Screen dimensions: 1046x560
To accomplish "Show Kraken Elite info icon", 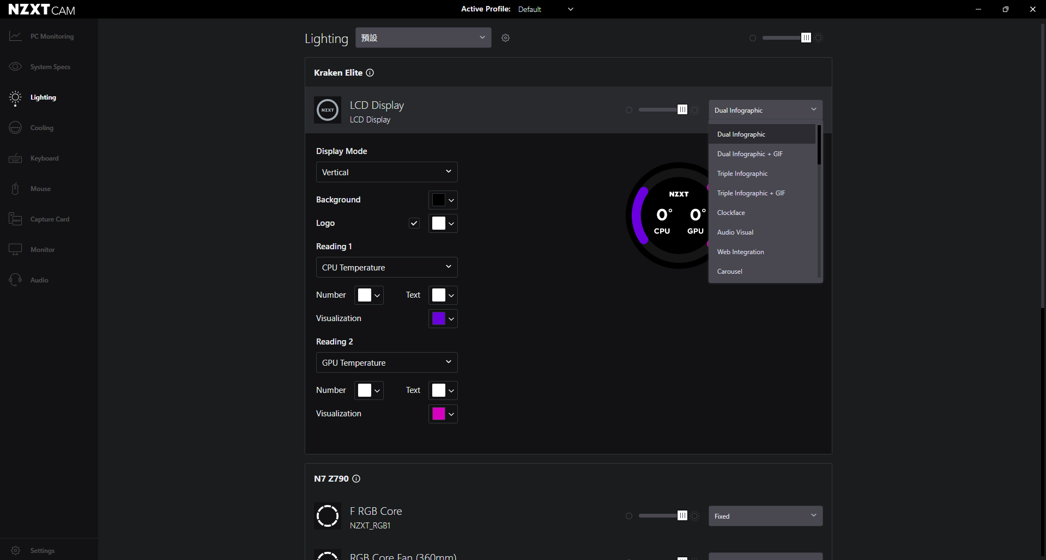I will pyautogui.click(x=370, y=72).
